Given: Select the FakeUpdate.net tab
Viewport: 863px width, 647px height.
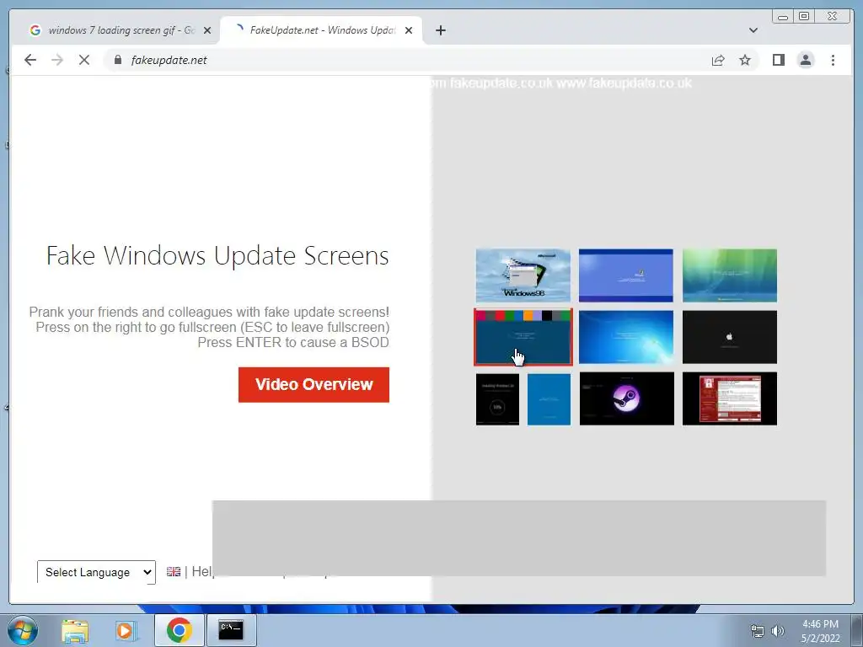Looking at the screenshot, I should click(x=320, y=30).
